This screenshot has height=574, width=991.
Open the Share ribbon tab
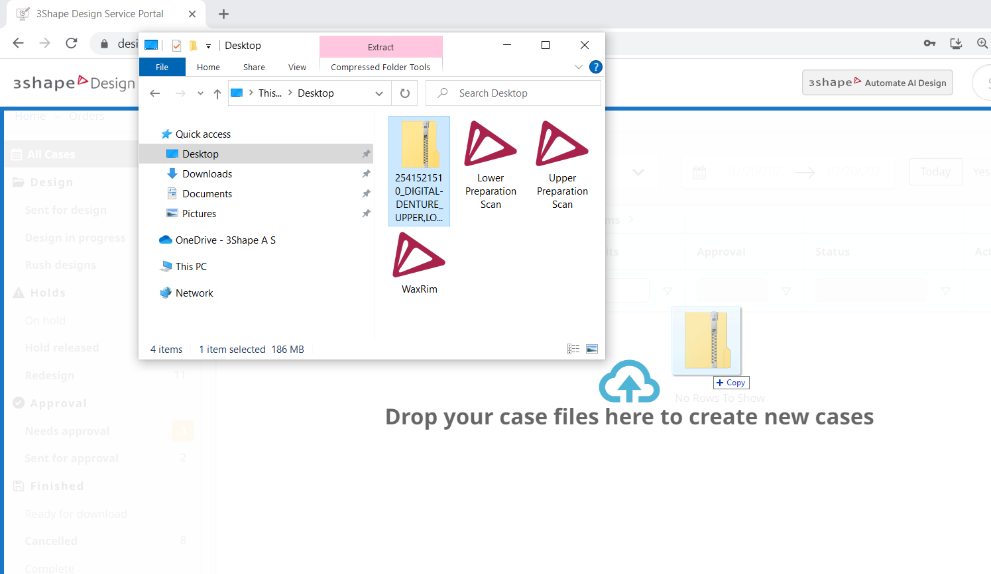coord(254,67)
